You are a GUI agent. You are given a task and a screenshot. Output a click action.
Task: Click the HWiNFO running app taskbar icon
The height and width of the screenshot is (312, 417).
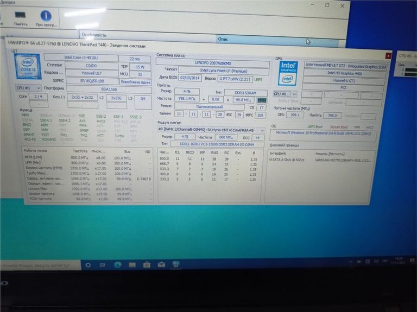pyautogui.click(x=176, y=264)
